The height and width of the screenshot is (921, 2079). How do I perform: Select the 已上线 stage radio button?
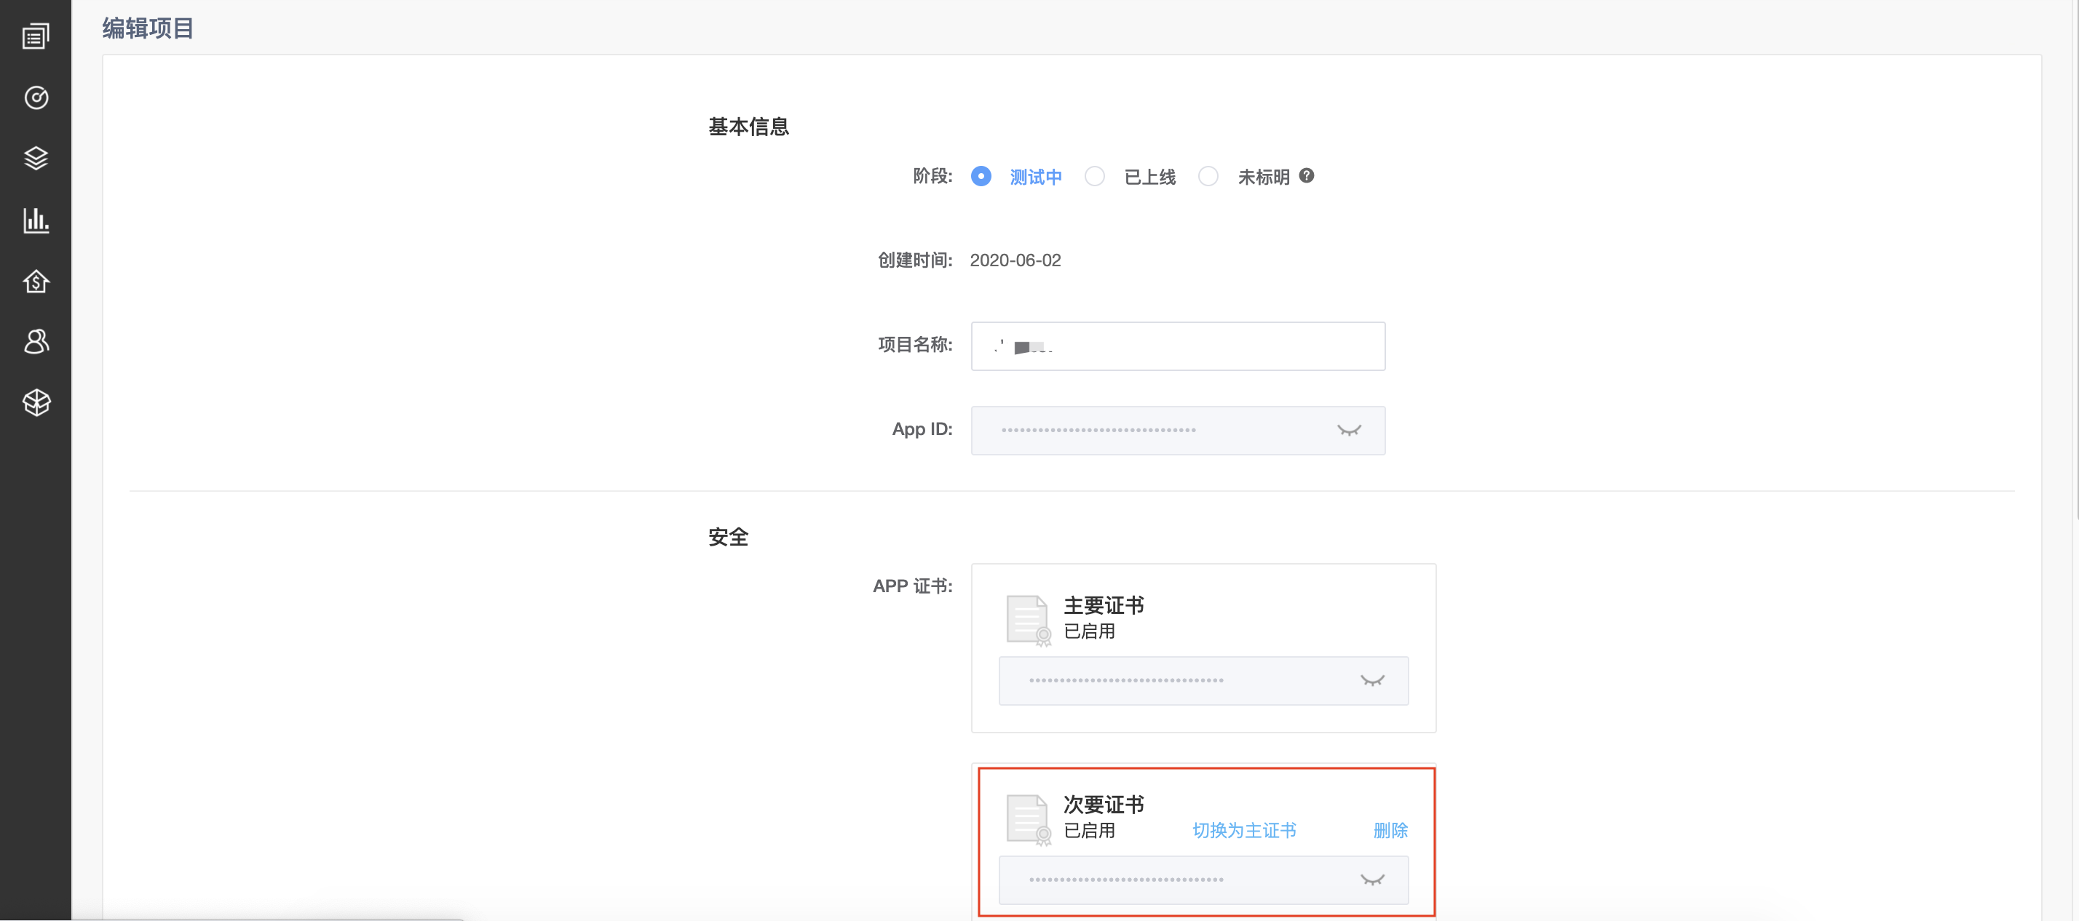click(x=1094, y=176)
